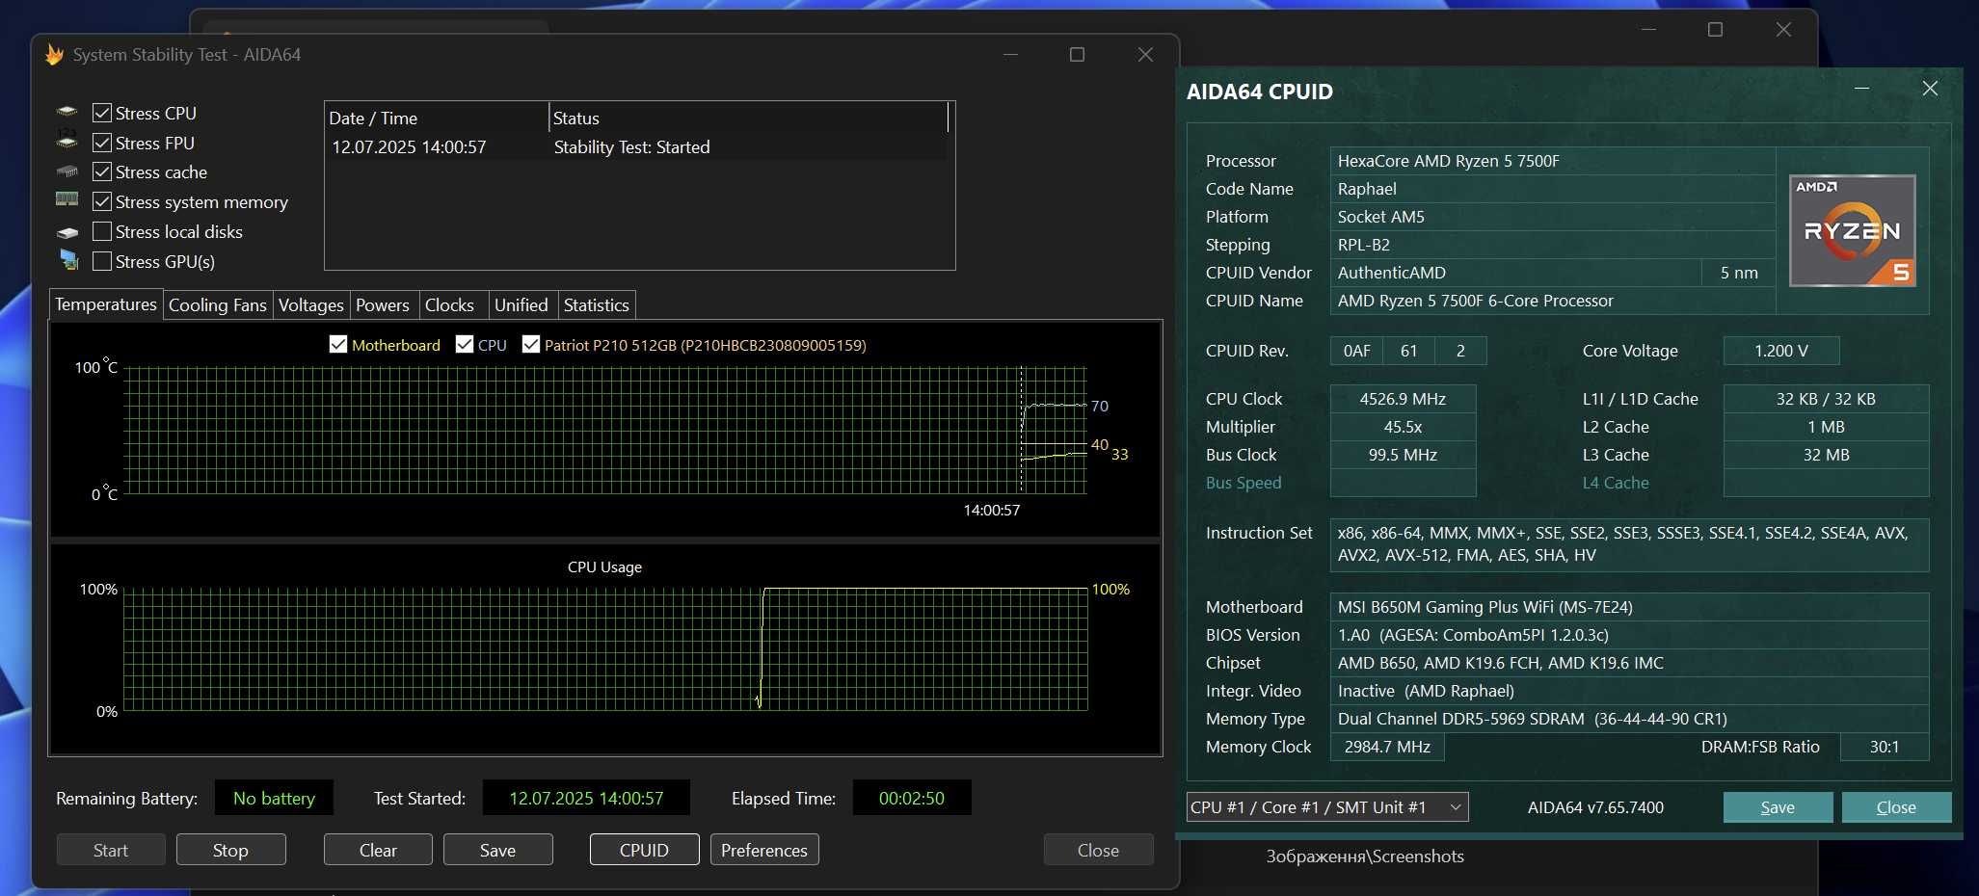Click Save in the AIDA64 CPUID window
This screenshot has height=896, width=1979.
pos(1778,807)
